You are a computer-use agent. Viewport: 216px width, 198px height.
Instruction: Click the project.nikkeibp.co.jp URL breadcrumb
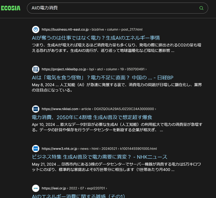94,69
